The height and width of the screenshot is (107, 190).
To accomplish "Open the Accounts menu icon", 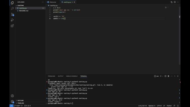I will (x=12, y=96).
